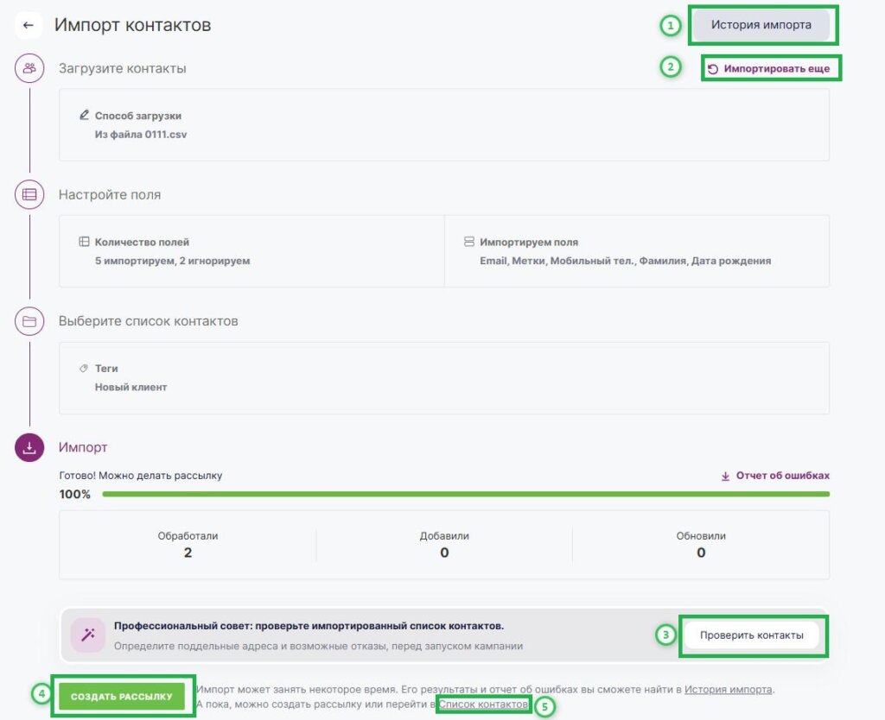The image size is (885, 720).
Task: Open the Список контактов link
Action: coord(483,704)
